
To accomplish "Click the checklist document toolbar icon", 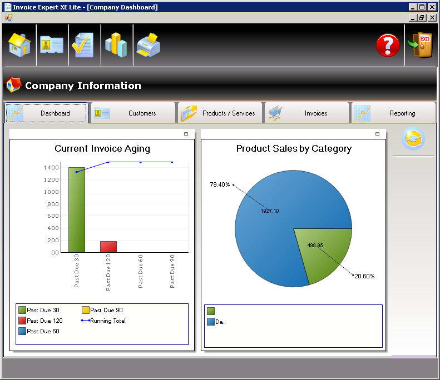I will [83, 45].
